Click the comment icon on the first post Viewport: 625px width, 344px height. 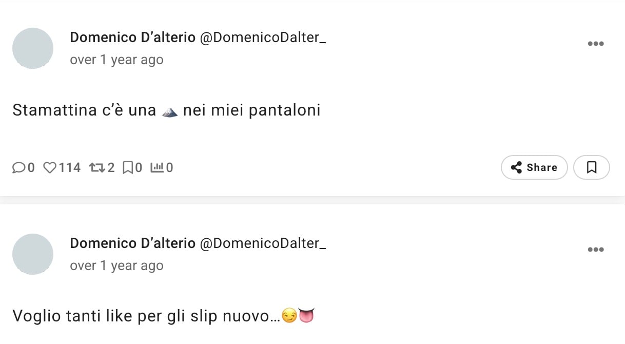point(18,167)
